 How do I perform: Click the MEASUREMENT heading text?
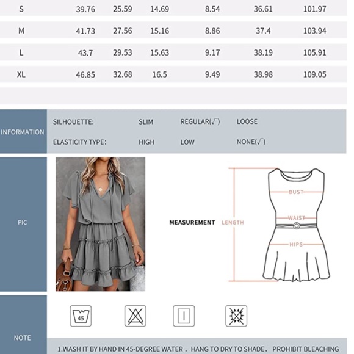point(192,223)
